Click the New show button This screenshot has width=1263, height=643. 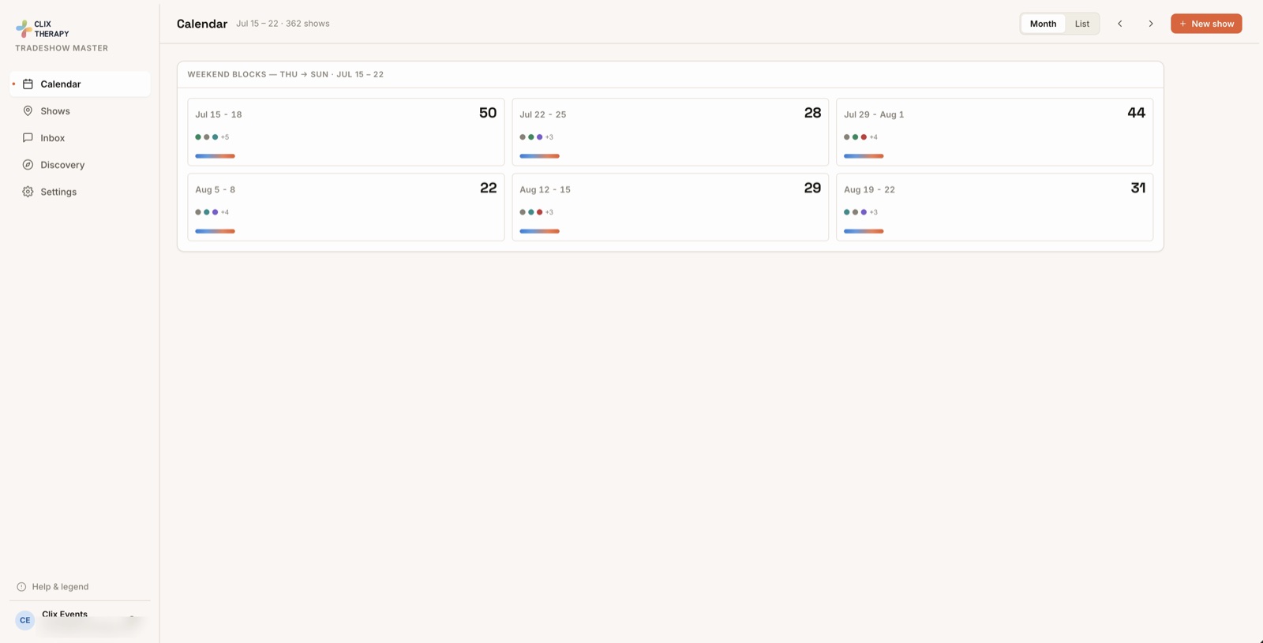tap(1206, 24)
